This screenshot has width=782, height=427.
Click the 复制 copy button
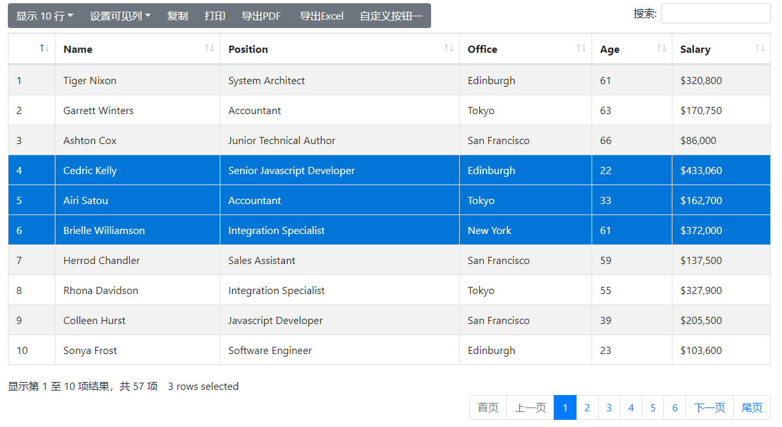tap(177, 16)
